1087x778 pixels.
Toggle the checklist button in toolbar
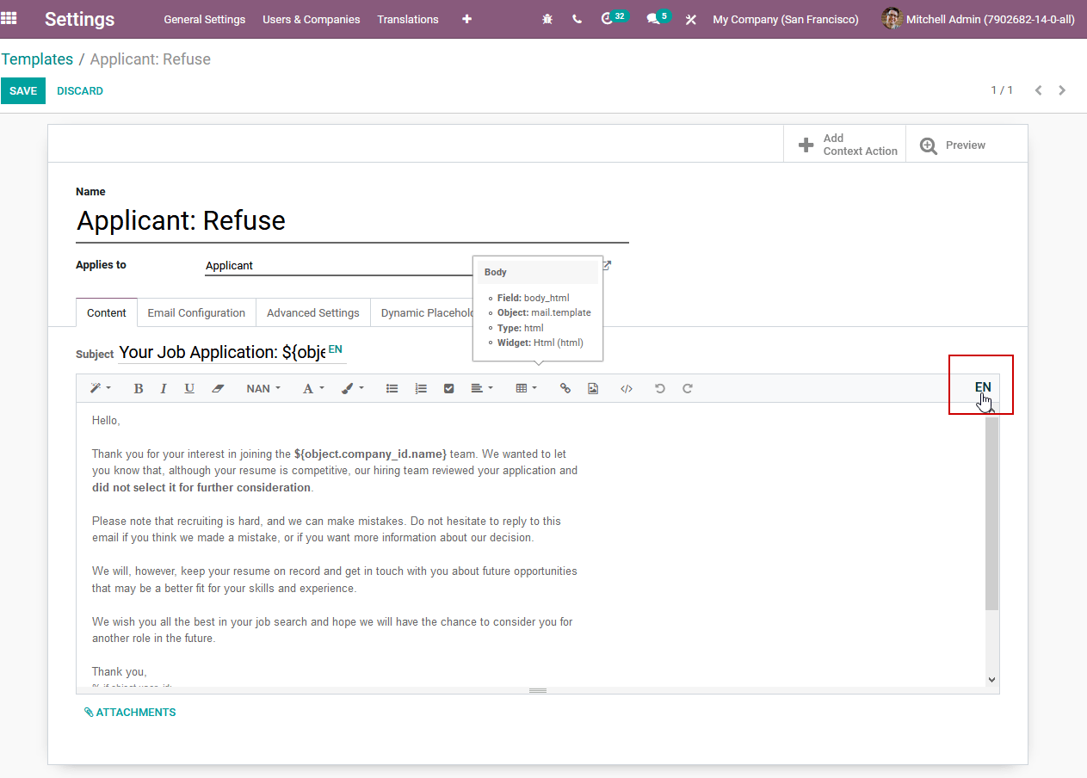coord(448,389)
